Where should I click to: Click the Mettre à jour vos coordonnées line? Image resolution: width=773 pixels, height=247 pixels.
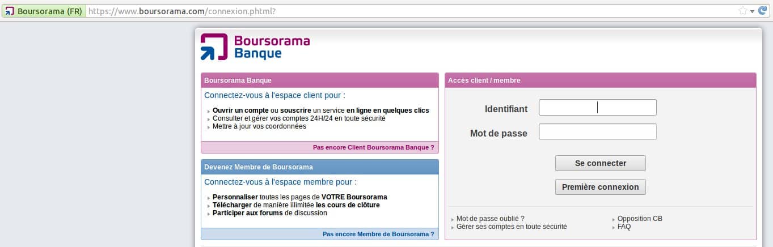[x=259, y=126]
